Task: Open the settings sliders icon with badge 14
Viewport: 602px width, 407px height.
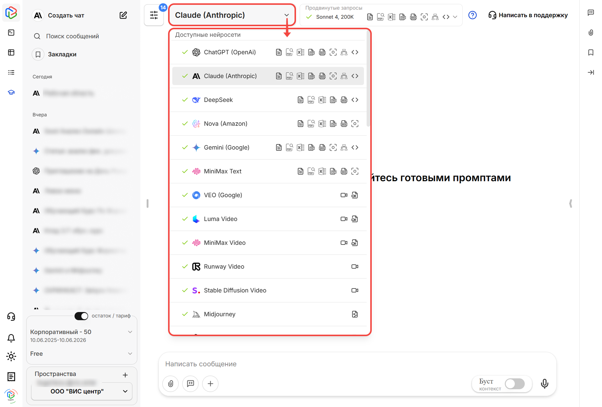Action: coord(154,15)
